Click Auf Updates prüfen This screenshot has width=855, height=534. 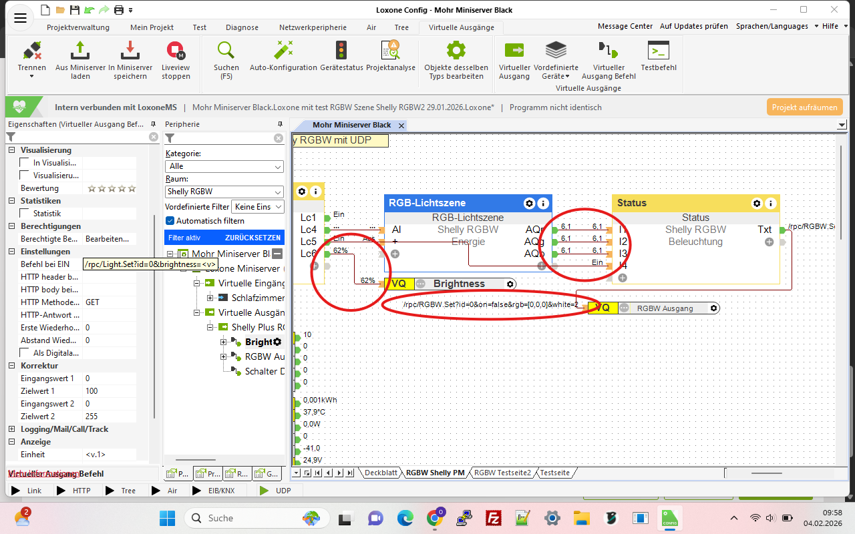click(x=694, y=26)
